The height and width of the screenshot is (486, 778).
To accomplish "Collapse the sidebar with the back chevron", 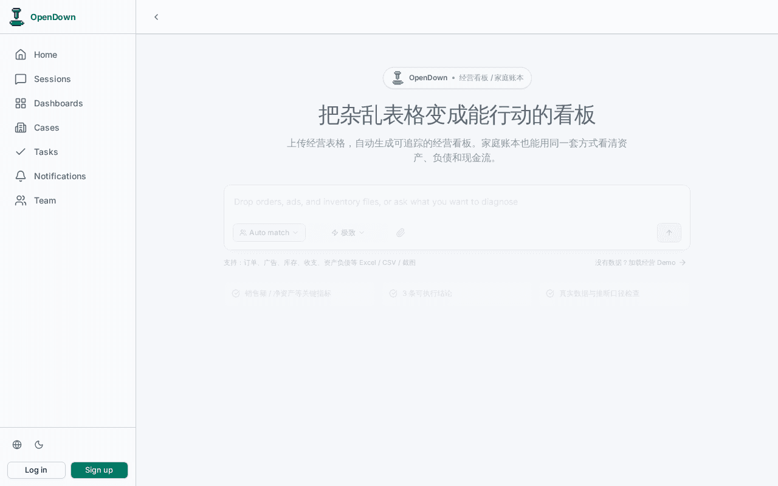I will coord(156,17).
